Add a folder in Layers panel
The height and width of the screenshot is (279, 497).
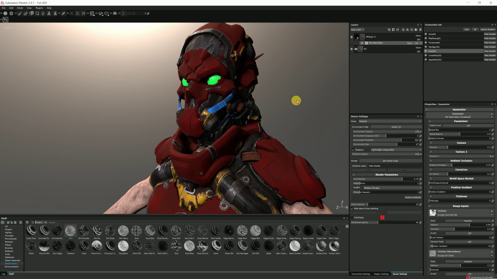[x=416, y=29]
